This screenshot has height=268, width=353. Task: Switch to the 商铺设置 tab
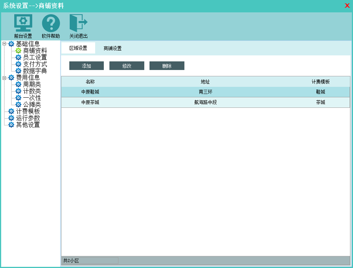click(112, 48)
